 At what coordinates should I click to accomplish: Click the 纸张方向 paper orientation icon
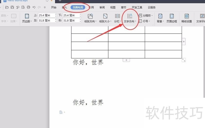(x=90, y=16)
